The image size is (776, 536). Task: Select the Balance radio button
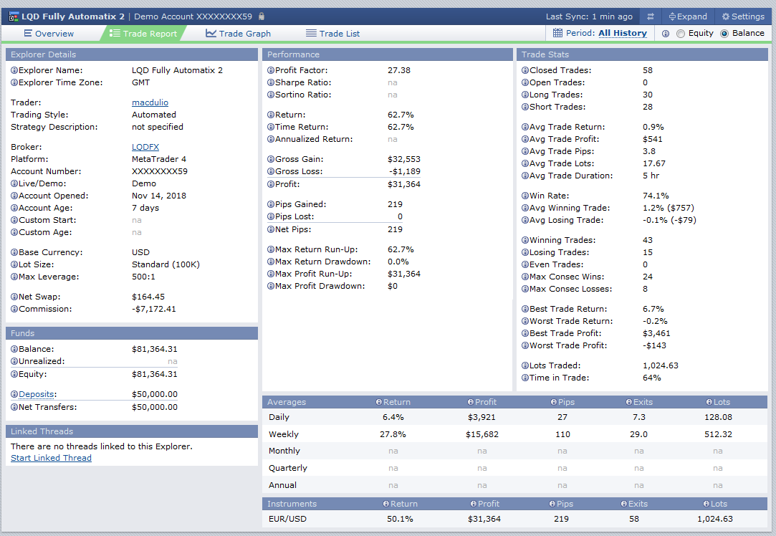724,34
